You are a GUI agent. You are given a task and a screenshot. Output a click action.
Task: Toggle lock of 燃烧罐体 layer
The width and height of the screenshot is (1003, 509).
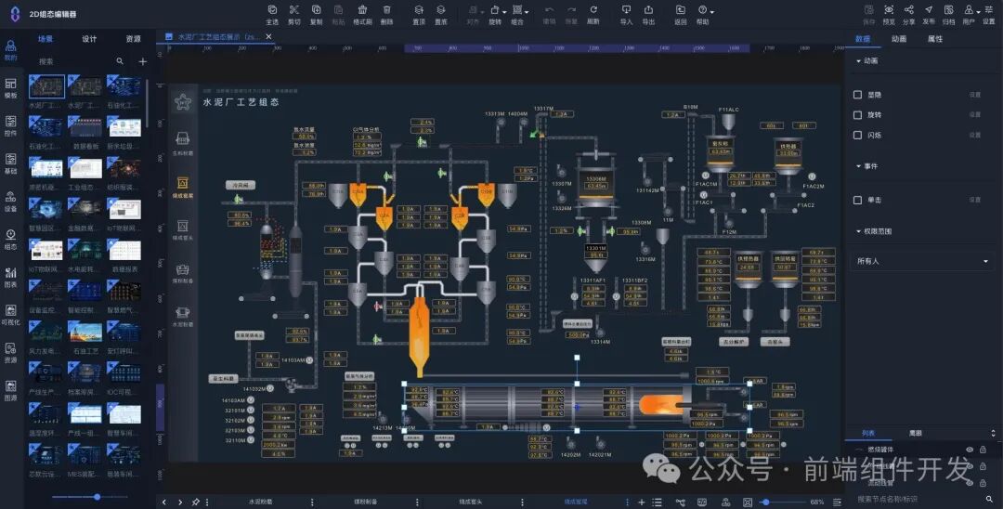coord(983,450)
